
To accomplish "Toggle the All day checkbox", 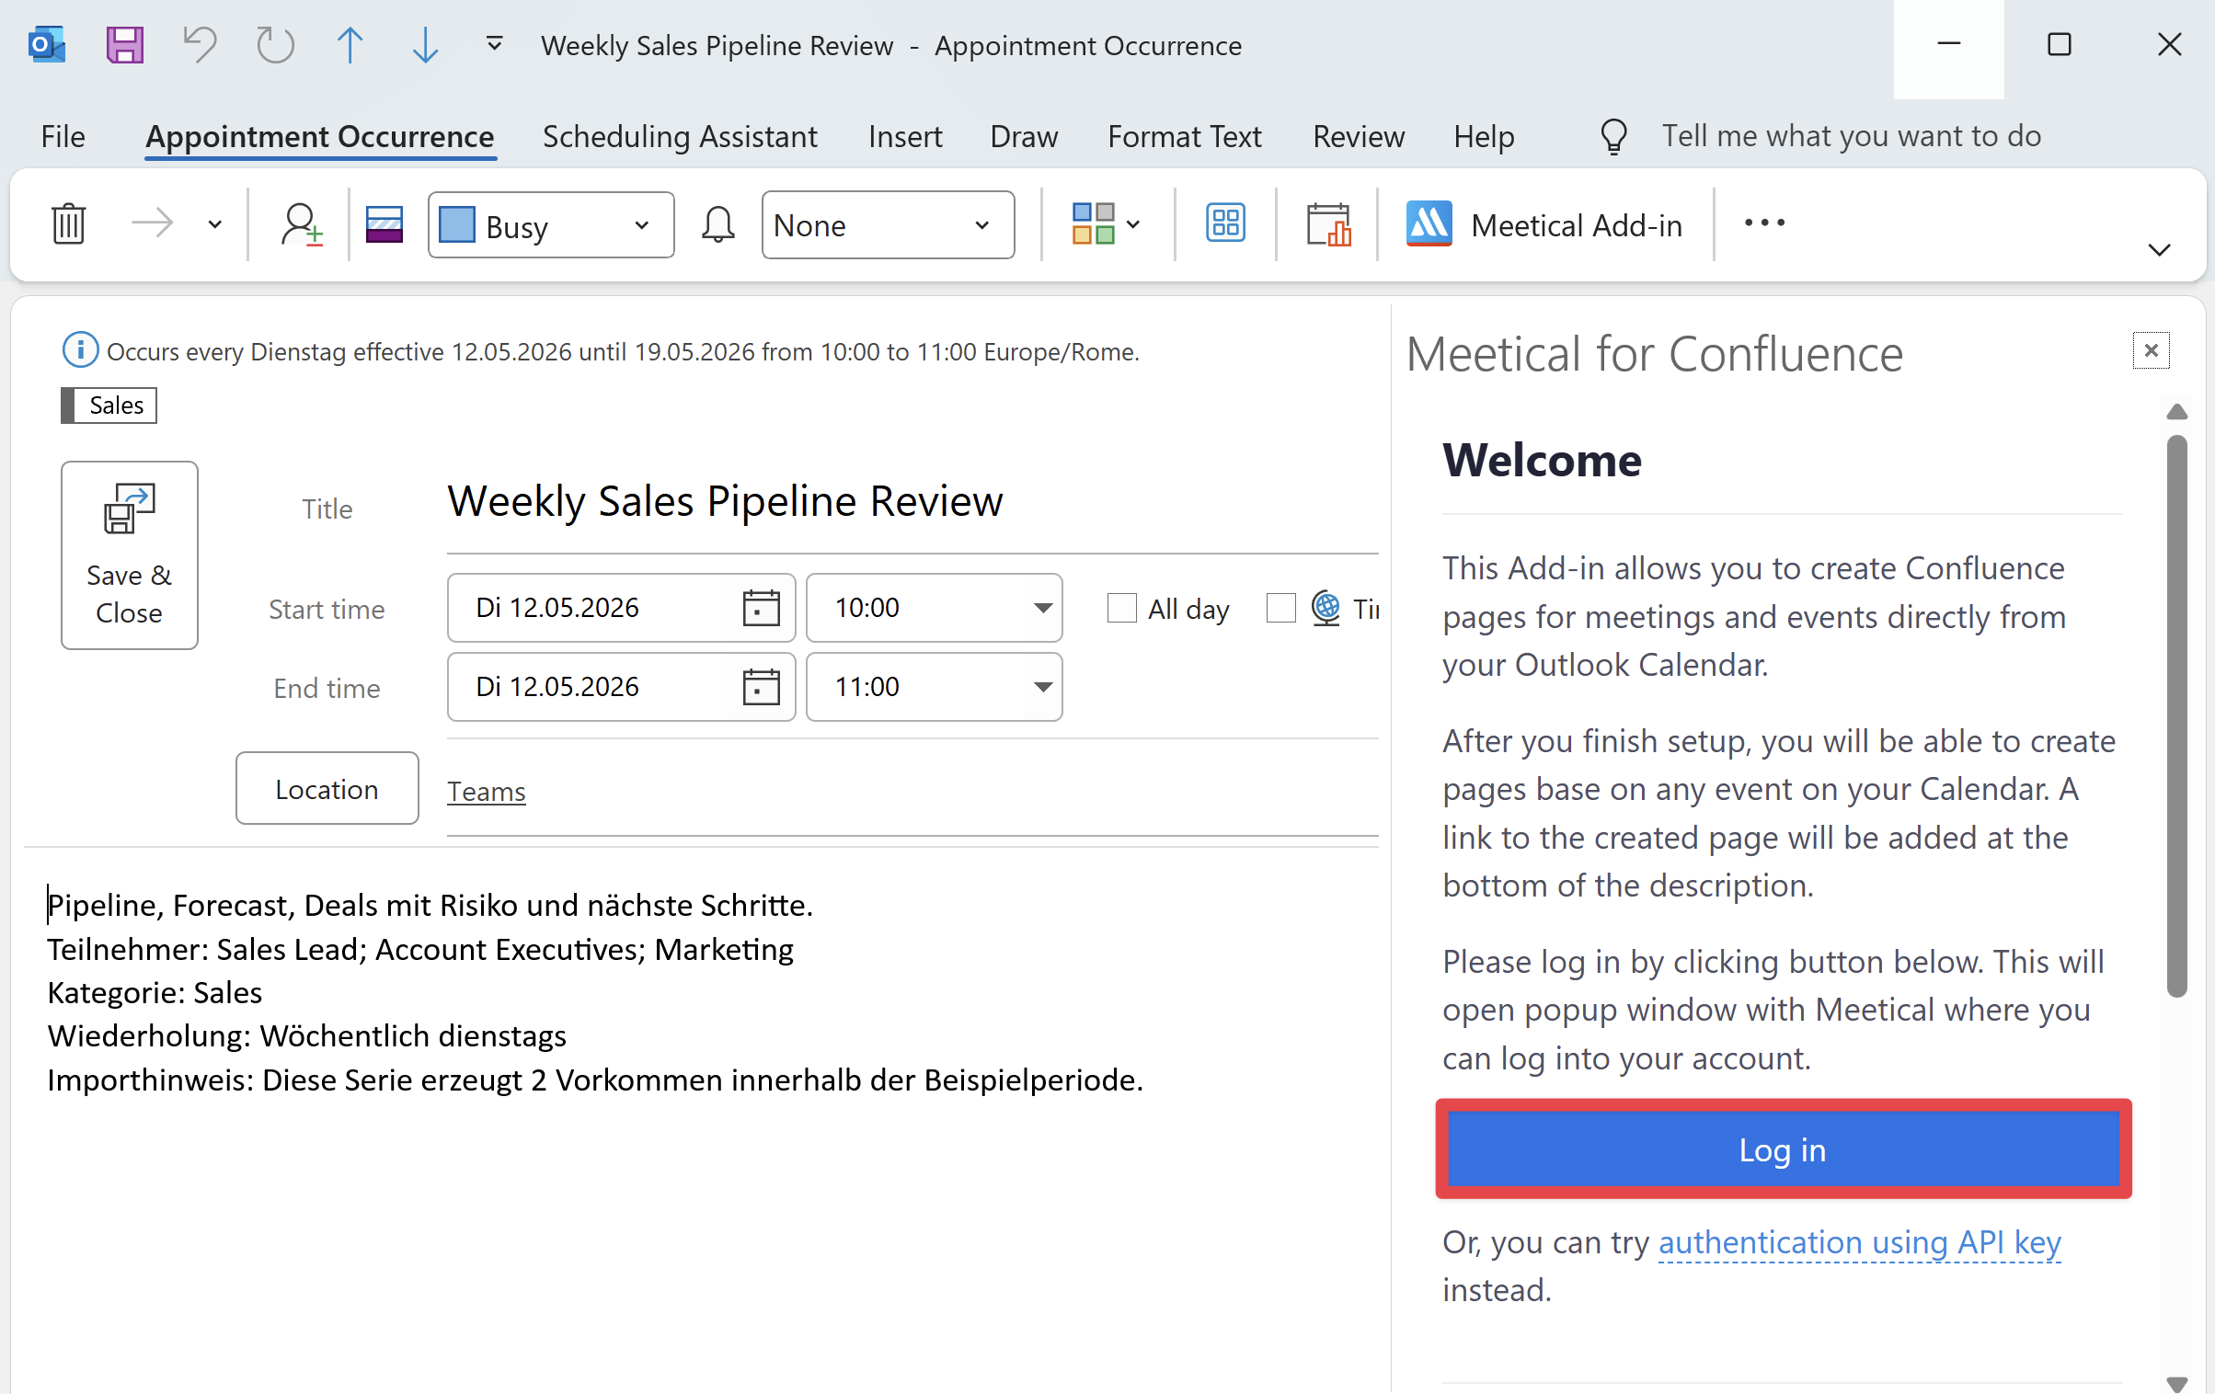I will [1121, 608].
